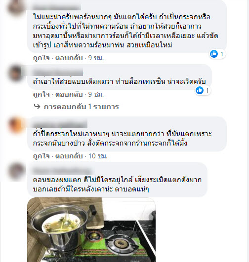Open the second commenter's avatar
This screenshot has width=249, height=262.
pos(16,73)
